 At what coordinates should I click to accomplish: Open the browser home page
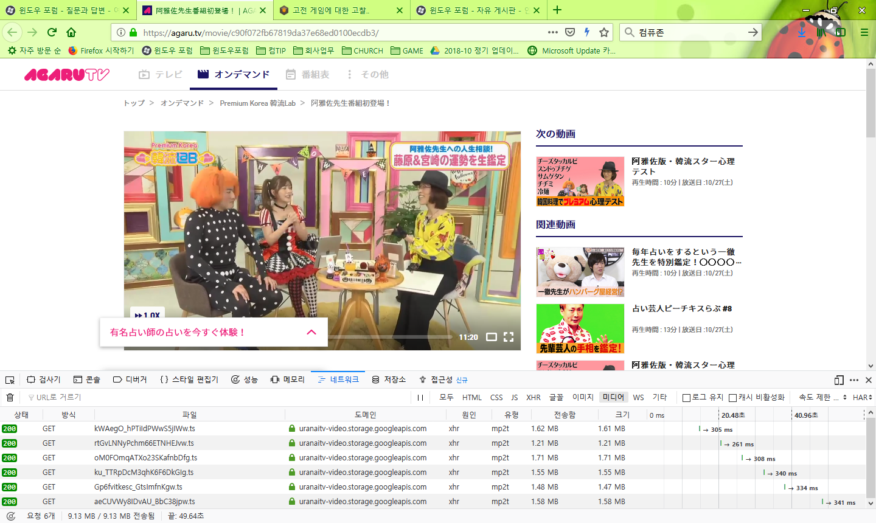(x=71, y=32)
